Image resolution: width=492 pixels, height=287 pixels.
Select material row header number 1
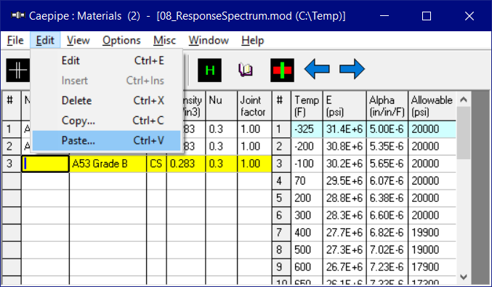(x=12, y=129)
